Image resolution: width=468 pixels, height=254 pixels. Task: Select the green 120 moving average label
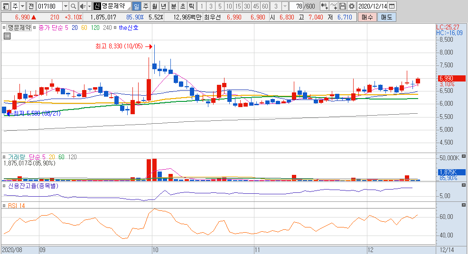(95, 28)
